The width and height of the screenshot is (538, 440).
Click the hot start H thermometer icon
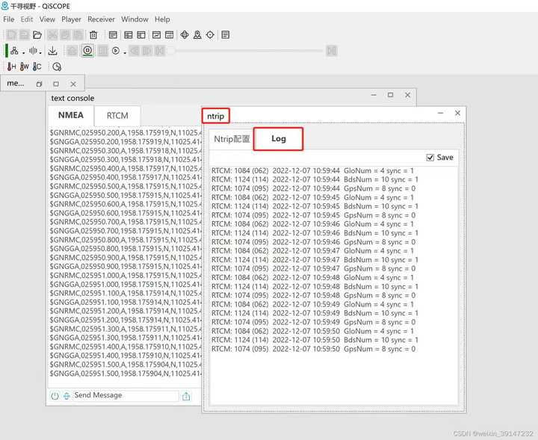[x=11, y=67]
